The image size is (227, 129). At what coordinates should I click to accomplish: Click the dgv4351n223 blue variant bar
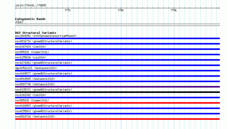[x=117, y=71]
